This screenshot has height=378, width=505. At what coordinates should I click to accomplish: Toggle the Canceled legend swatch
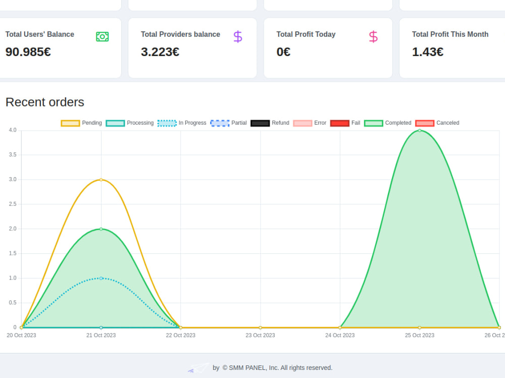(x=425, y=123)
